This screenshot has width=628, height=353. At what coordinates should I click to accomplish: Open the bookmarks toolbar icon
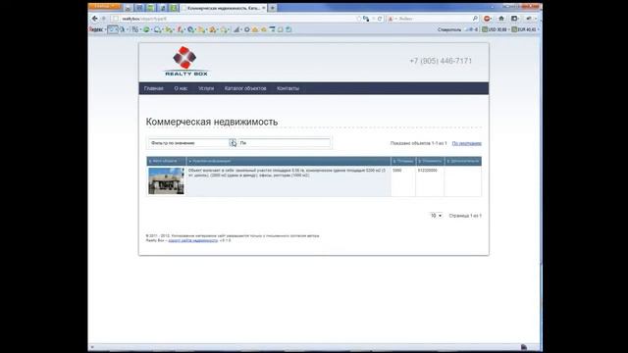514,19
